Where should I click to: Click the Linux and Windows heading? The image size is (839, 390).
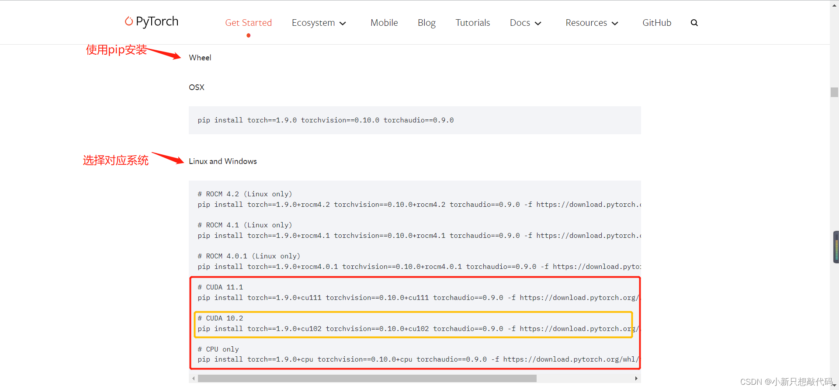pyautogui.click(x=223, y=161)
